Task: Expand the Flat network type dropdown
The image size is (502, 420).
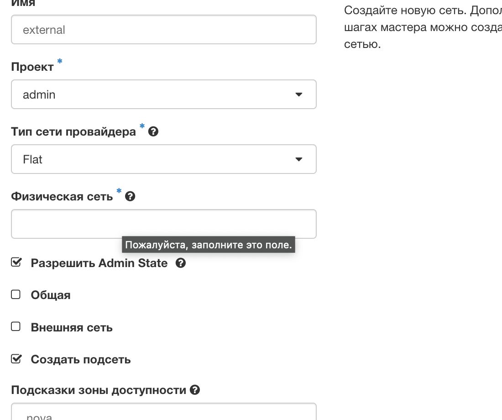Action: coord(163,159)
